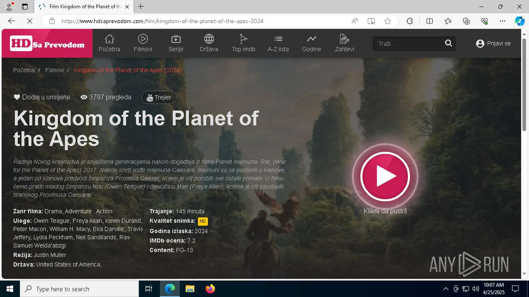Open United States of America link
Viewport: 529px width, 297px height.
point(68,264)
